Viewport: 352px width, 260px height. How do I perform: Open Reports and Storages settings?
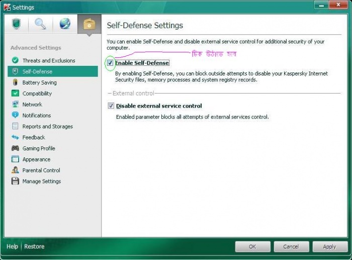53,126
